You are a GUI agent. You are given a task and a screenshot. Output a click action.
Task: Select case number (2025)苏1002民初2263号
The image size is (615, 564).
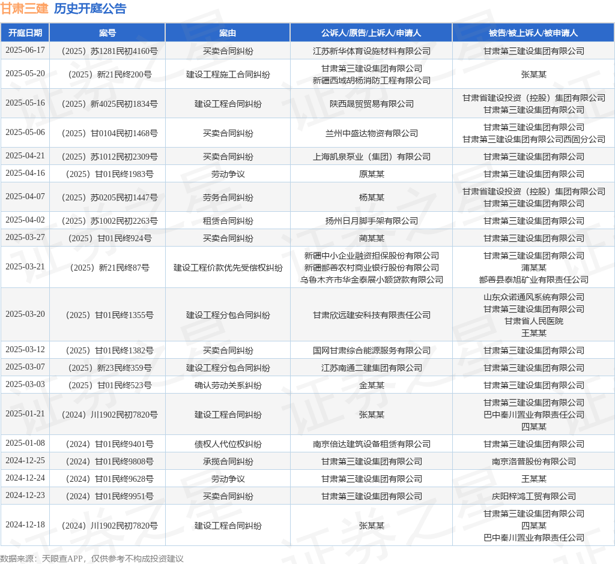click(x=110, y=221)
